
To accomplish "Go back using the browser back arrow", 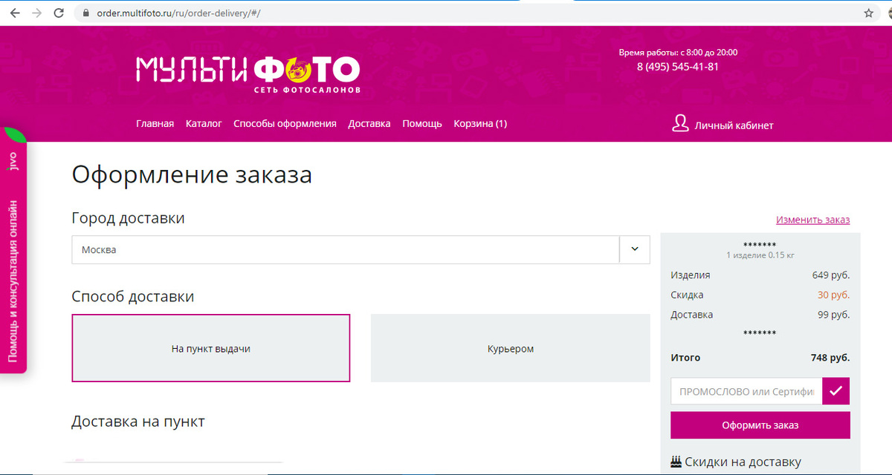I will click(15, 13).
